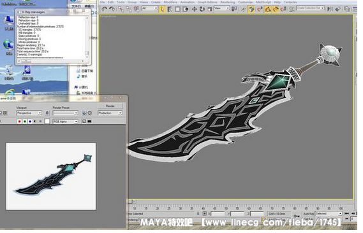Open the Viewport 'Perspective' dropdown

tap(29, 113)
